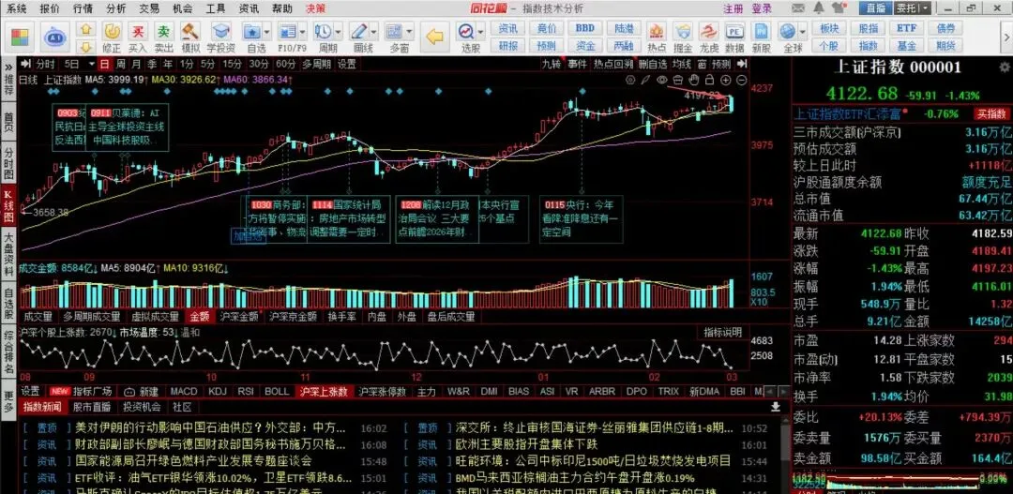
Task: Switch chart period to 15分
Action: pos(233,64)
